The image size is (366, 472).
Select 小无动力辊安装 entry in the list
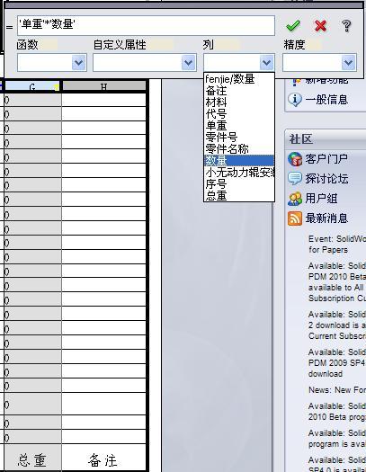click(239, 173)
